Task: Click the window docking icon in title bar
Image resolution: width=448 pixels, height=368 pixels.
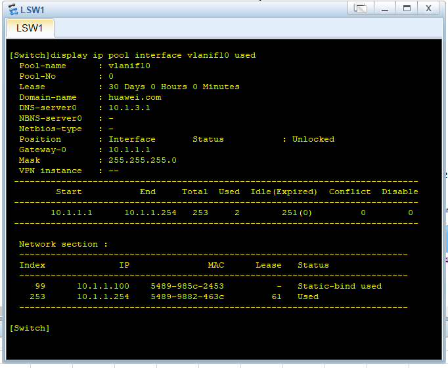Action: (360, 9)
